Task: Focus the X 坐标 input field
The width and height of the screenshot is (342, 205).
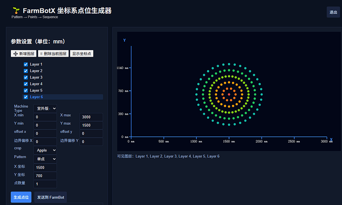Action: point(45,168)
